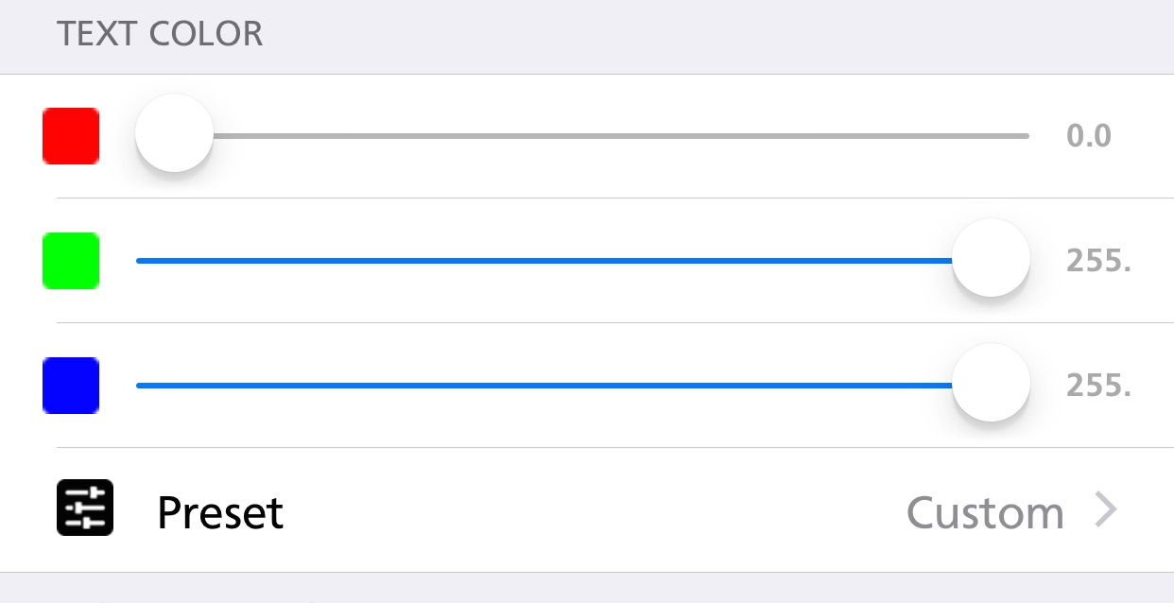1174x603 pixels.
Task: Click the left end of green slider track
Action: point(142,261)
